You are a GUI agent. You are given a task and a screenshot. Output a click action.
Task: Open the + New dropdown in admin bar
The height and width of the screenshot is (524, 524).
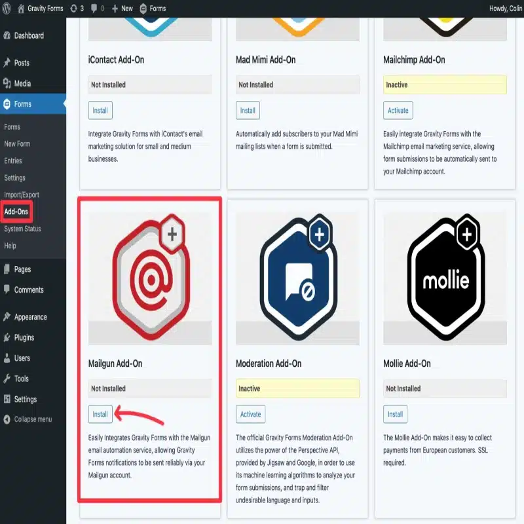(x=122, y=9)
